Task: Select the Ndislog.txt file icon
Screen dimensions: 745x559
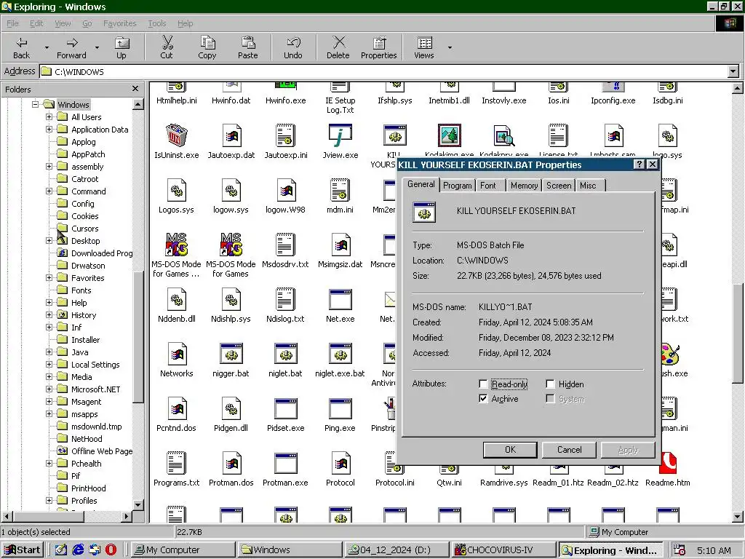Action: point(285,299)
